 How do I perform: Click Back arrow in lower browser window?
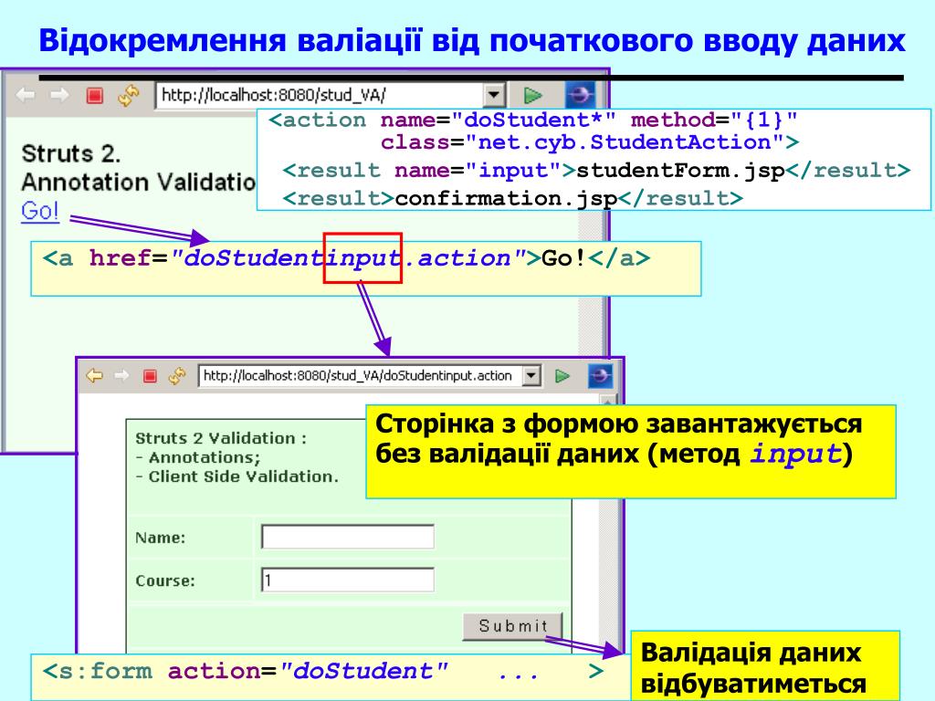point(94,375)
